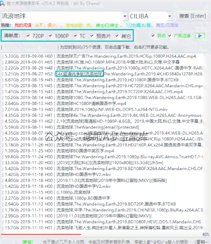Click the 星期一 status bar entry

pyautogui.click(x=203, y=242)
